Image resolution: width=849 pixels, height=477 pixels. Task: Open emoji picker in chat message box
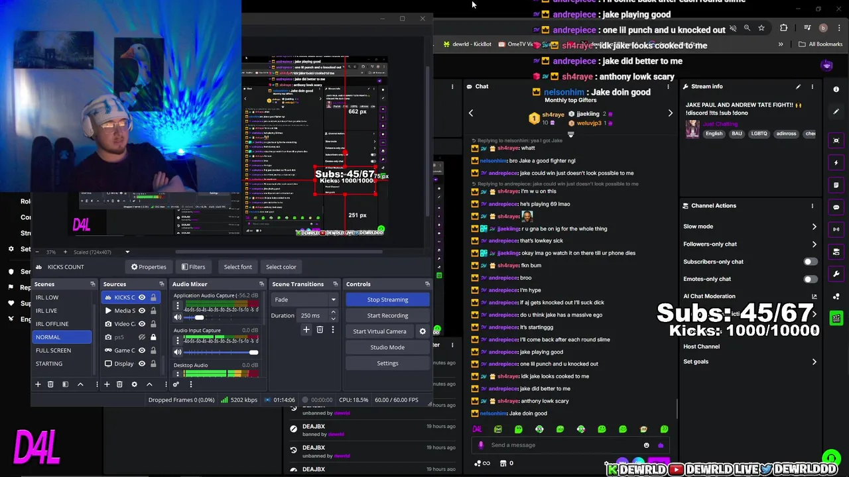(x=646, y=445)
